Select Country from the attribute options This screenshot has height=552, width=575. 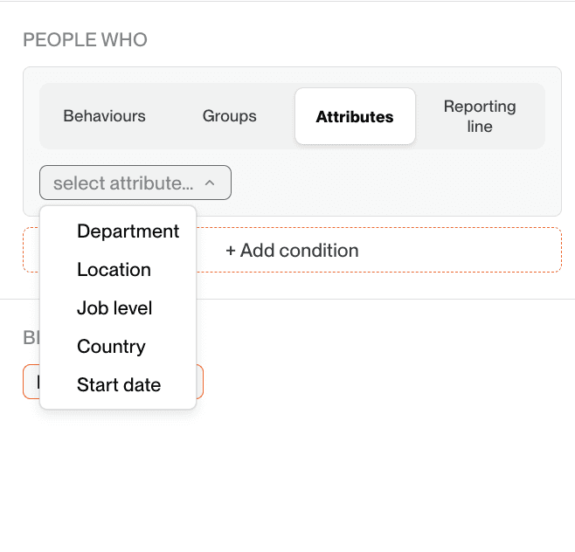pyautogui.click(x=111, y=347)
